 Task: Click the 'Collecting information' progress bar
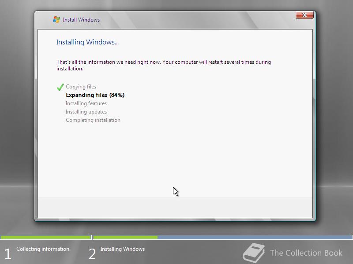tap(45, 237)
